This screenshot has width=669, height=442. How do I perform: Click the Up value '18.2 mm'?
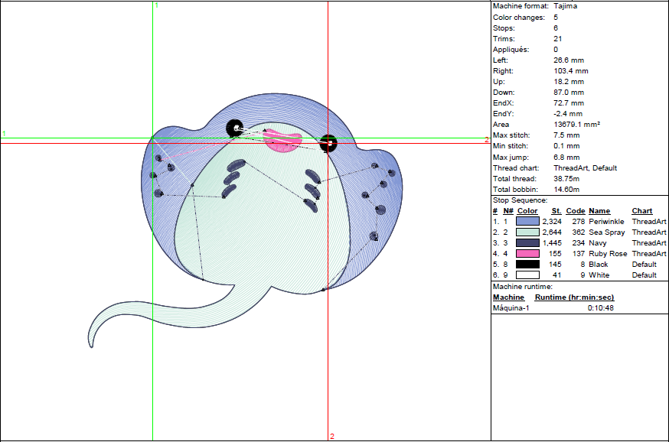[x=569, y=81]
